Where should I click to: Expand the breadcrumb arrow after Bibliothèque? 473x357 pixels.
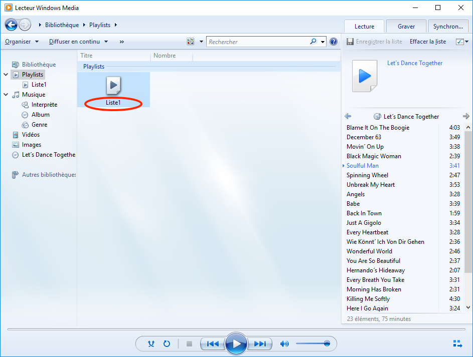(x=84, y=25)
